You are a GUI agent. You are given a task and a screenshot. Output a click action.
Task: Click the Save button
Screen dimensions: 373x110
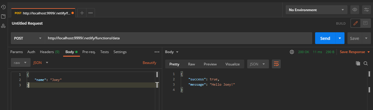tap(354, 38)
